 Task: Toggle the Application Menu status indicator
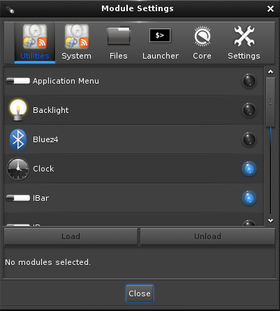249,81
